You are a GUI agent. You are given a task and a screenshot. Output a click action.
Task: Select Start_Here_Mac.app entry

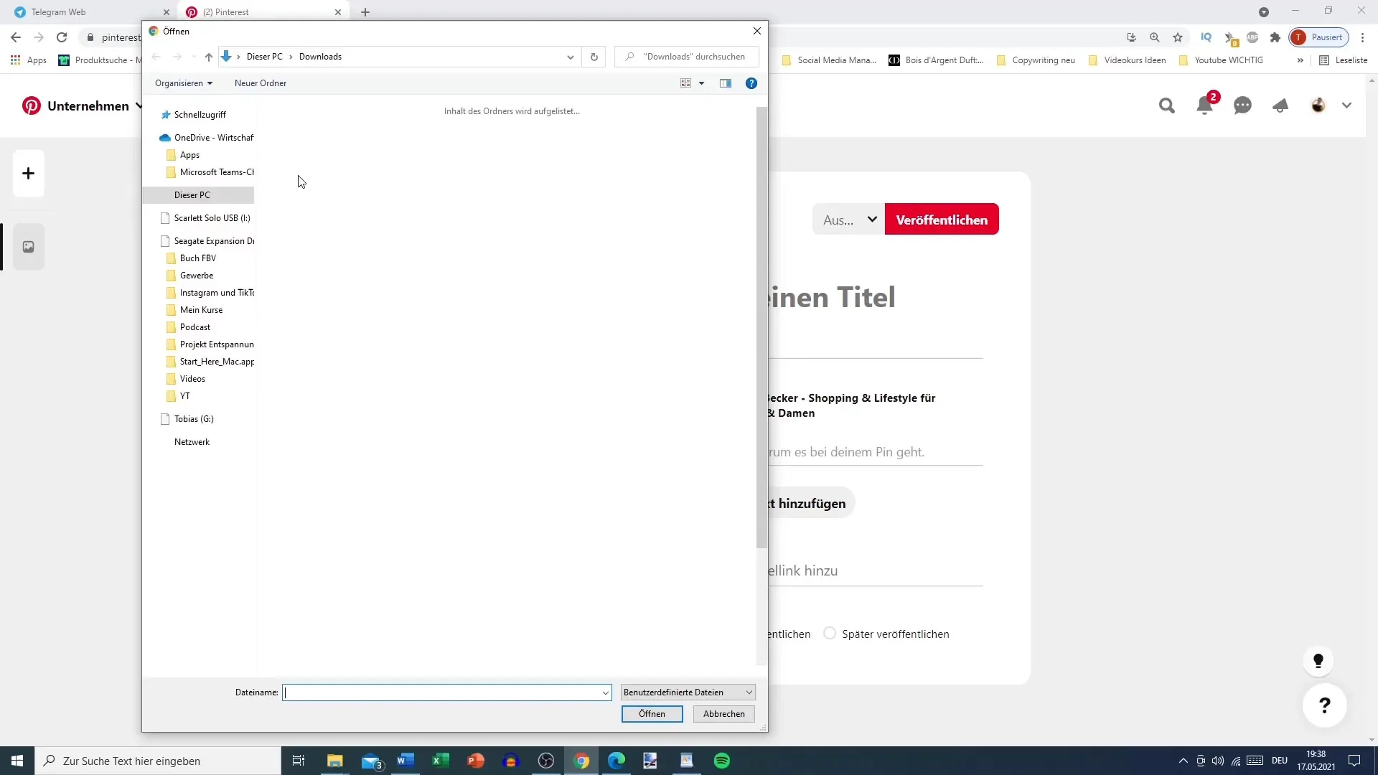pyautogui.click(x=210, y=362)
